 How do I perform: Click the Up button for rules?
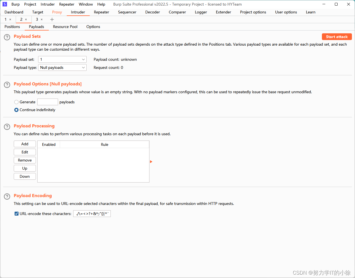[x=25, y=168]
